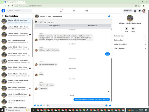The image size is (149, 112).
Task: Open the Esteban 3 Beds 2 Baths chat
Action: click(16, 35)
